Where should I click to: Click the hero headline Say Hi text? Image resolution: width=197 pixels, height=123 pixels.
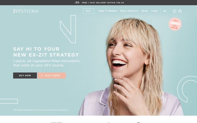point(46,52)
